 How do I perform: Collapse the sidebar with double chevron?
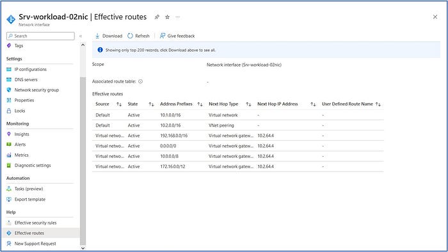pos(81,36)
